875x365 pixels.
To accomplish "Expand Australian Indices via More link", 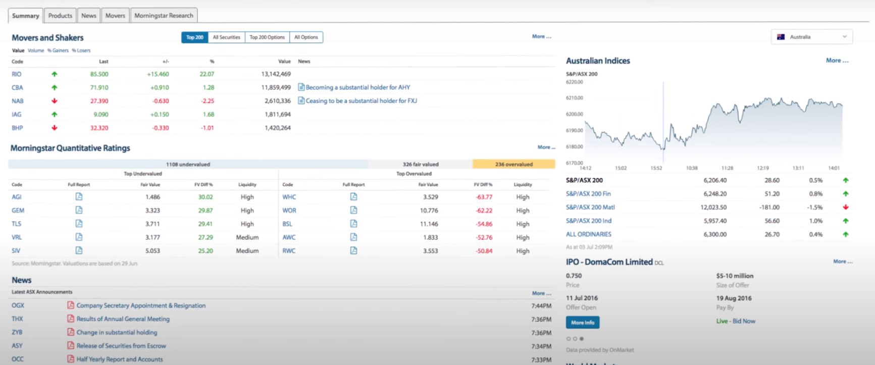I will point(837,61).
